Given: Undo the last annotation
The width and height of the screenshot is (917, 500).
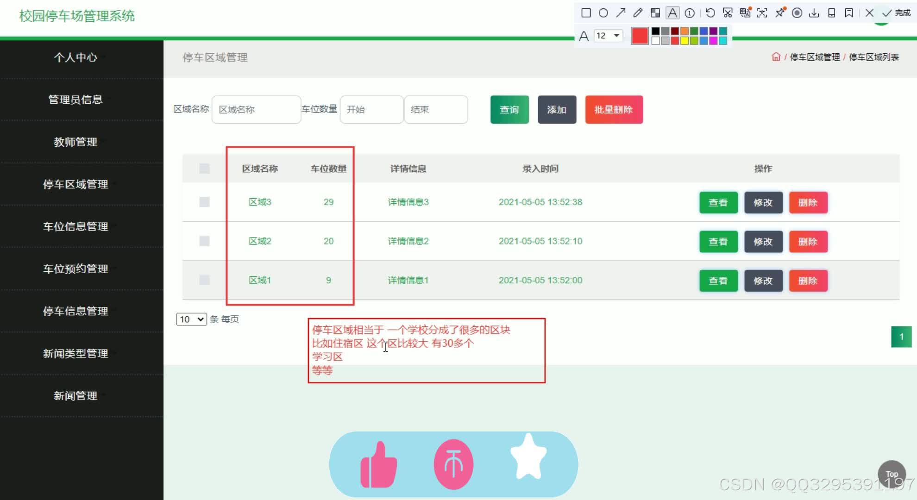Looking at the screenshot, I should click(x=710, y=13).
